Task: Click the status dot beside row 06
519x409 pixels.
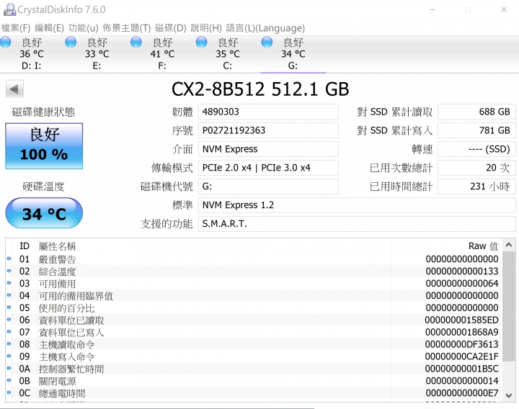Action: click(x=9, y=320)
